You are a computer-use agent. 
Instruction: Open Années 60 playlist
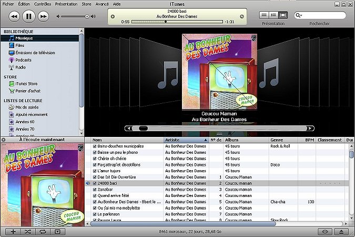[25, 122]
